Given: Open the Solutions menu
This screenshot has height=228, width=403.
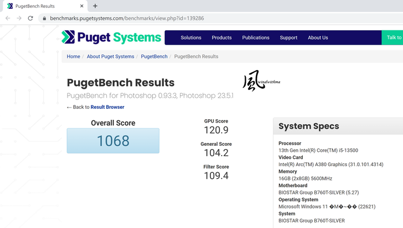Looking at the screenshot, I should 191,38.
